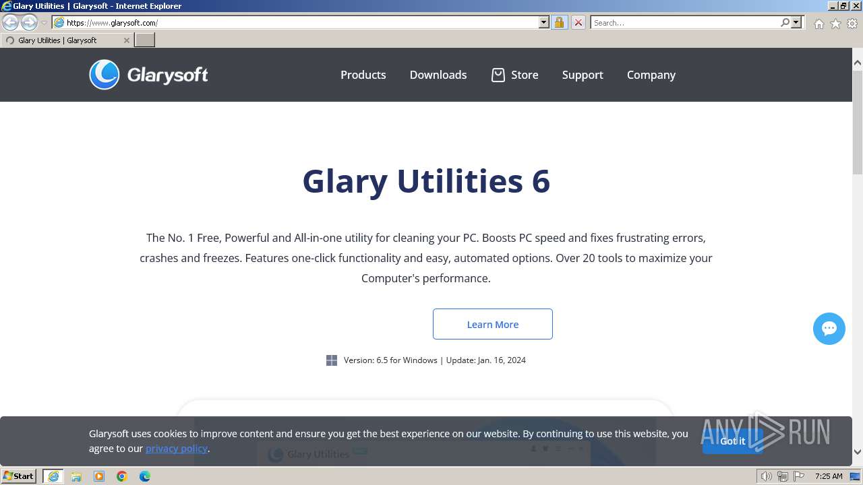
Task: Click Internet Explorer in the taskbar
Action: (x=53, y=476)
